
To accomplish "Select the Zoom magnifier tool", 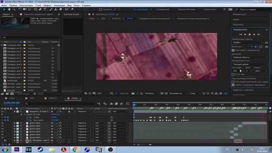I will [x=14, y=9].
